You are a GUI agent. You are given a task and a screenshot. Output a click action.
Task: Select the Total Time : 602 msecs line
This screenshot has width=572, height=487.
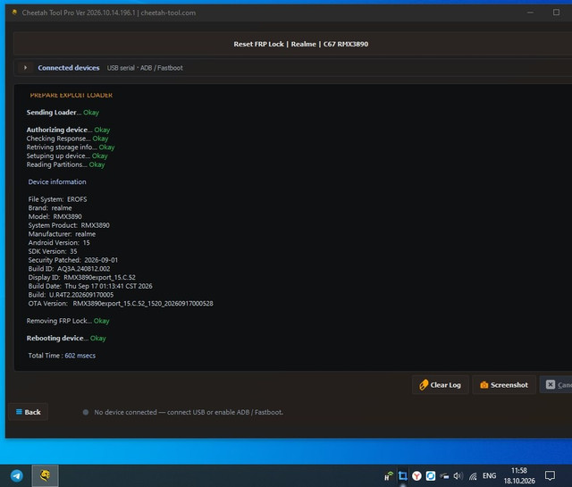[62, 356]
